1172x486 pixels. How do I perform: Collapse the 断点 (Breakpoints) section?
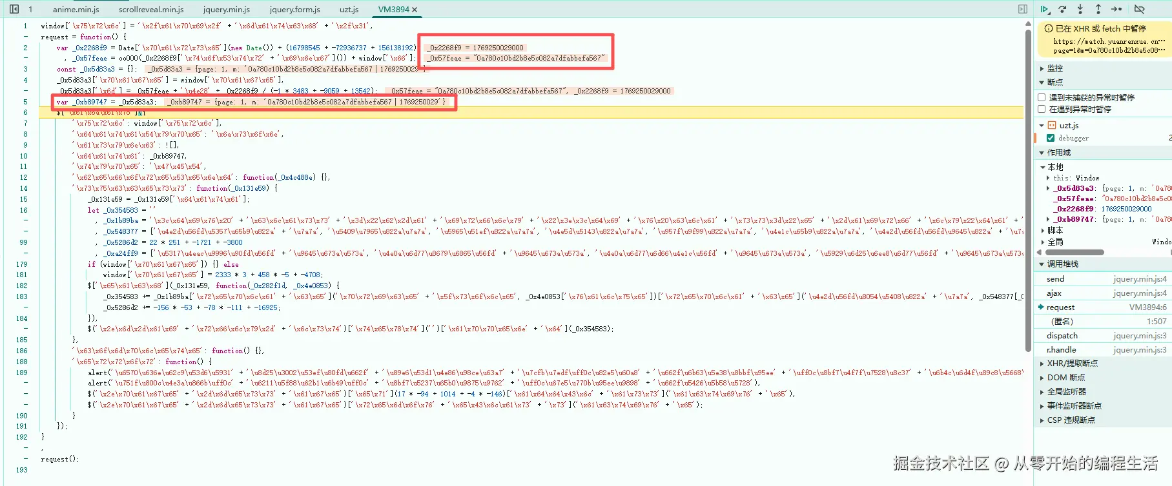[x=1042, y=83]
